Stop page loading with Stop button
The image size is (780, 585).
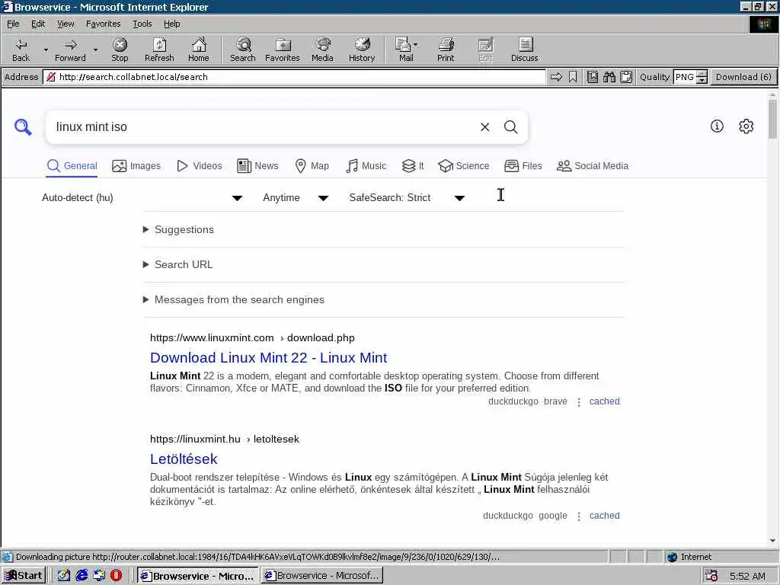tap(120, 50)
